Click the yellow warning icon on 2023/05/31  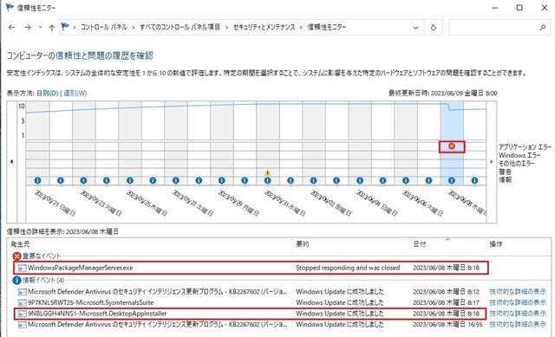pyautogui.click(x=268, y=172)
